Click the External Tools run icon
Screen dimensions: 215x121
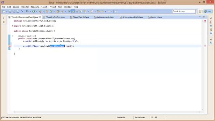tap(40, 11)
